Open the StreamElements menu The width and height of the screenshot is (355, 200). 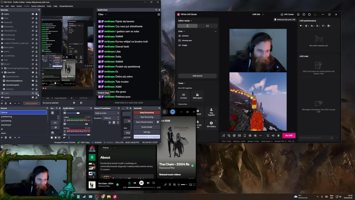click(x=66, y=6)
